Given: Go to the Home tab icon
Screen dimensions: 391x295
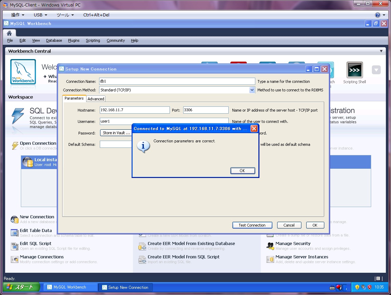Looking at the screenshot, I should coord(9,33).
